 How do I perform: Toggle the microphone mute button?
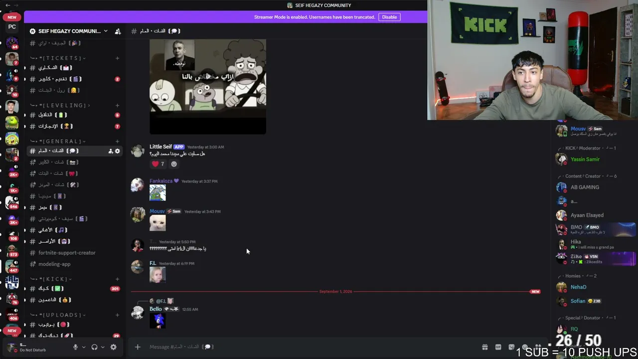pos(76,347)
